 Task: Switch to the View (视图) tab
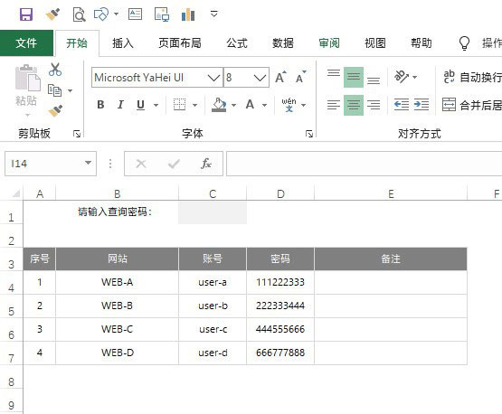(375, 42)
